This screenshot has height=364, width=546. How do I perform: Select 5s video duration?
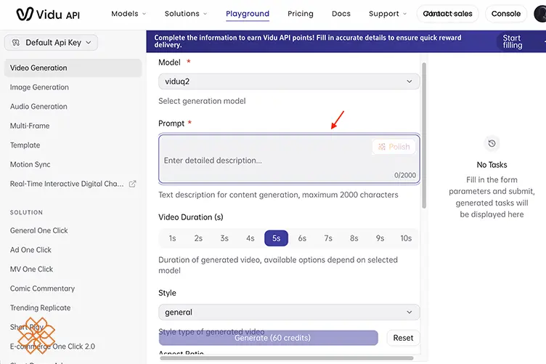276,238
